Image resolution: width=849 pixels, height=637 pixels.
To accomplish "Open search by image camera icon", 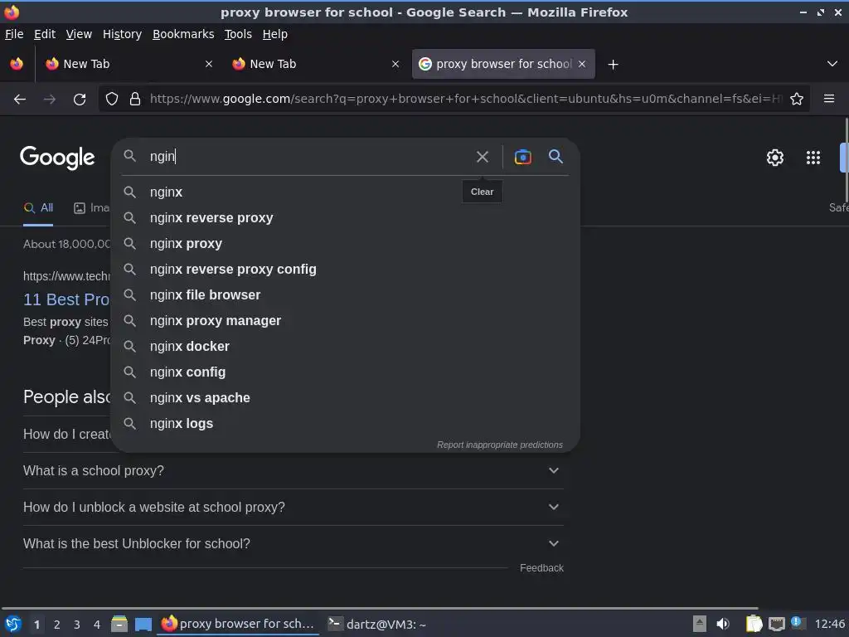I will click(522, 157).
